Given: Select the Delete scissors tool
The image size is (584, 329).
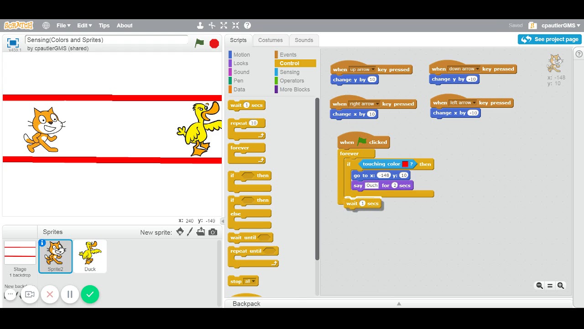Looking at the screenshot, I should (212, 26).
